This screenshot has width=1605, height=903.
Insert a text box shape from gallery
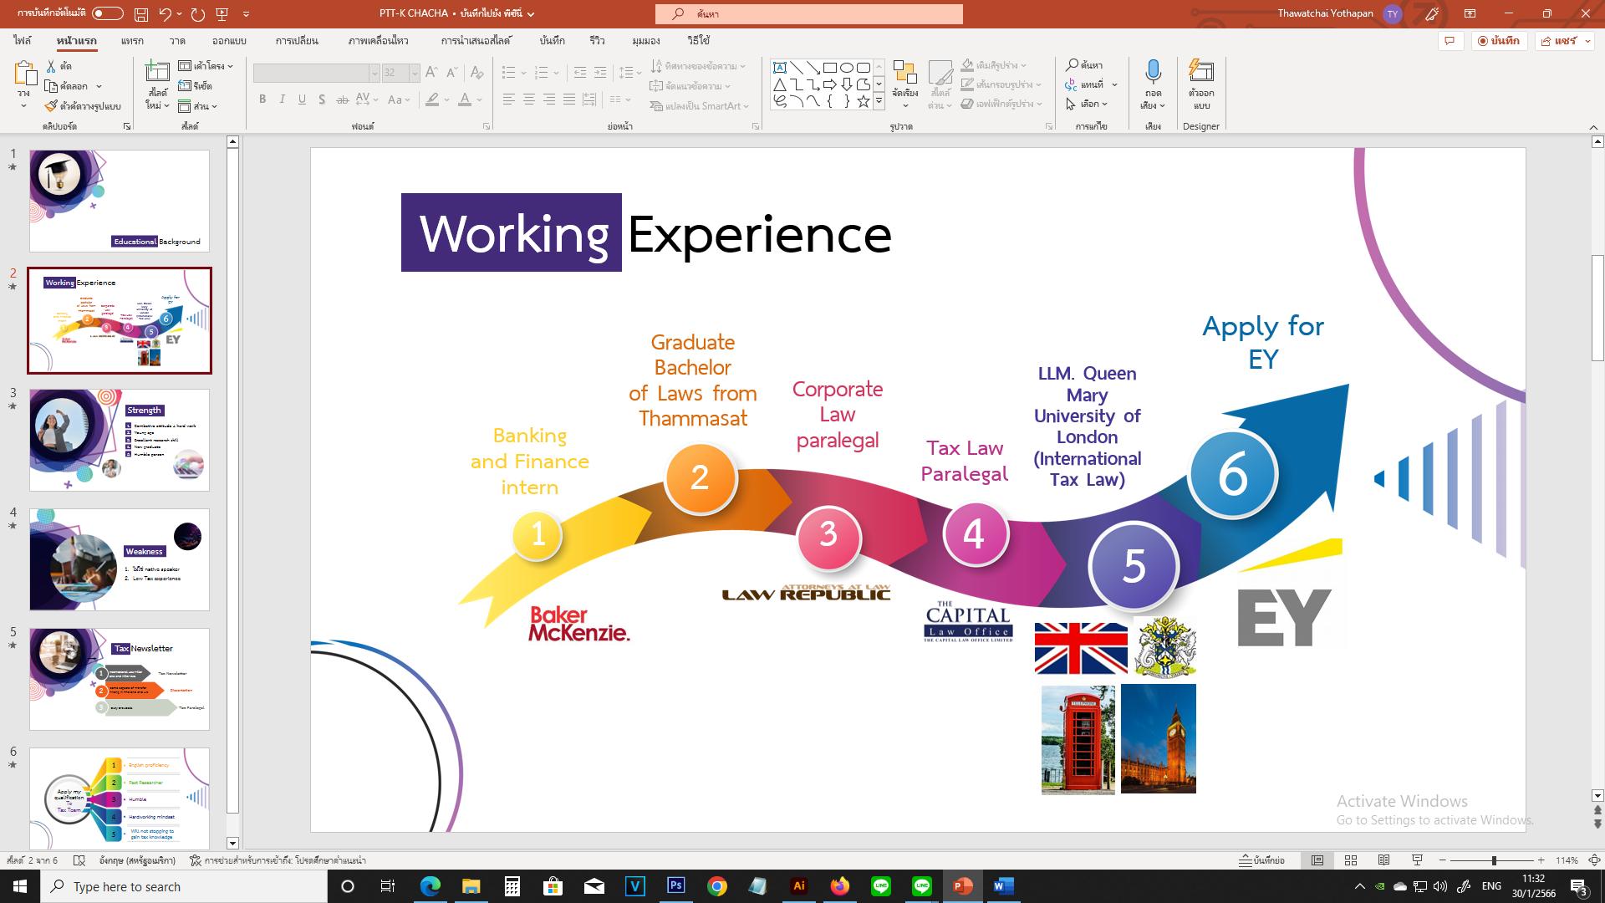tap(780, 68)
